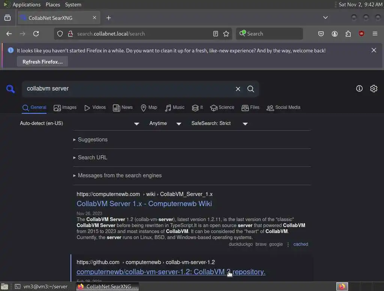384x291 pixels.
Task: Open SearXNG preferences gear icon
Action: 374,88
